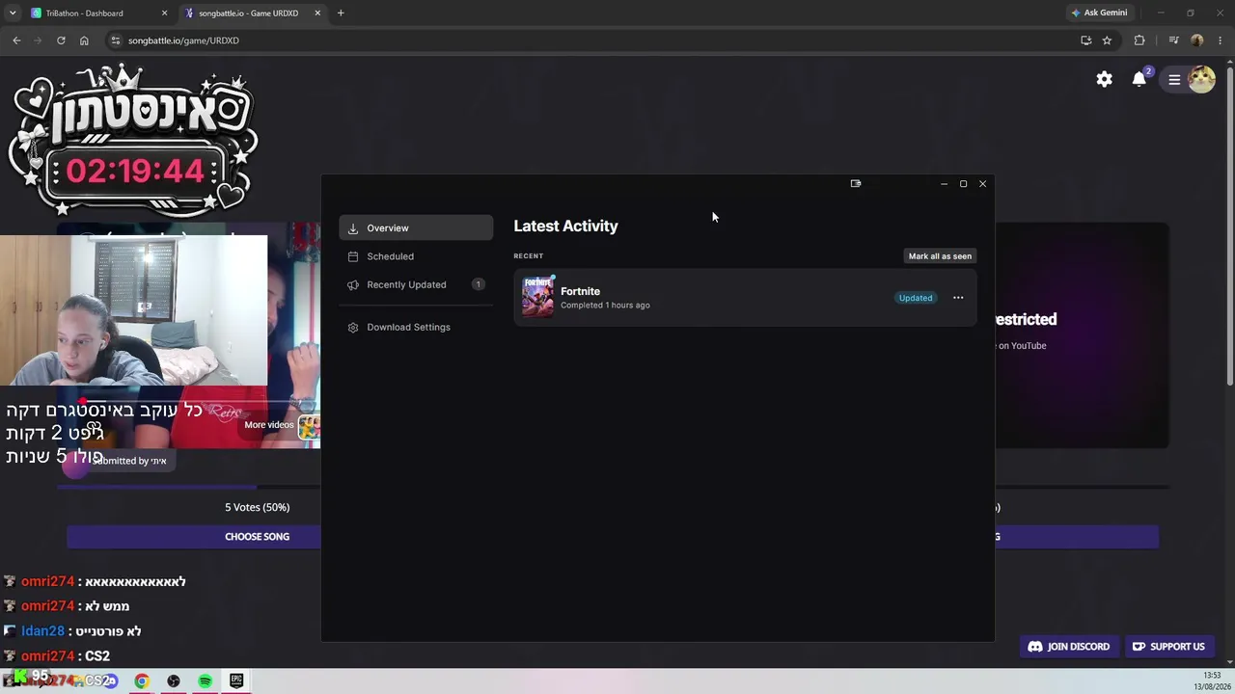Open Download Settings

tap(416, 327)
